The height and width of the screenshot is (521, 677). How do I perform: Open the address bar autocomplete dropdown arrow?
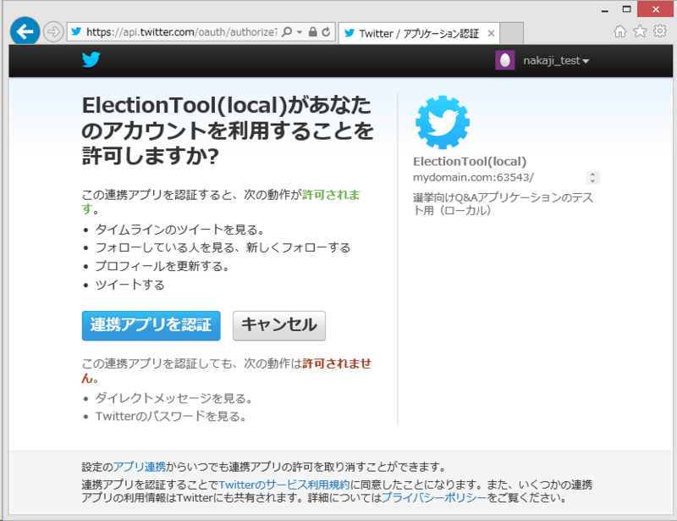pyautogui.click(x=300, y=32)
